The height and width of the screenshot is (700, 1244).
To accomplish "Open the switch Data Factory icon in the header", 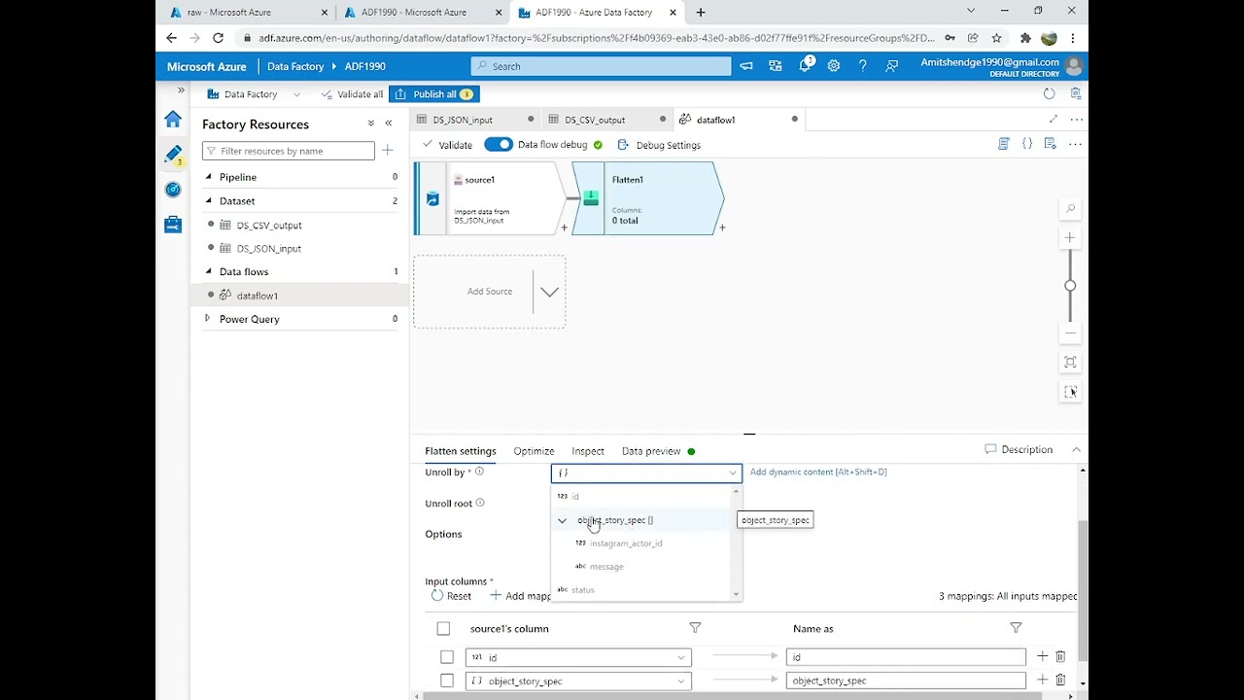I will pyautogui.click(x=775, y=66).
